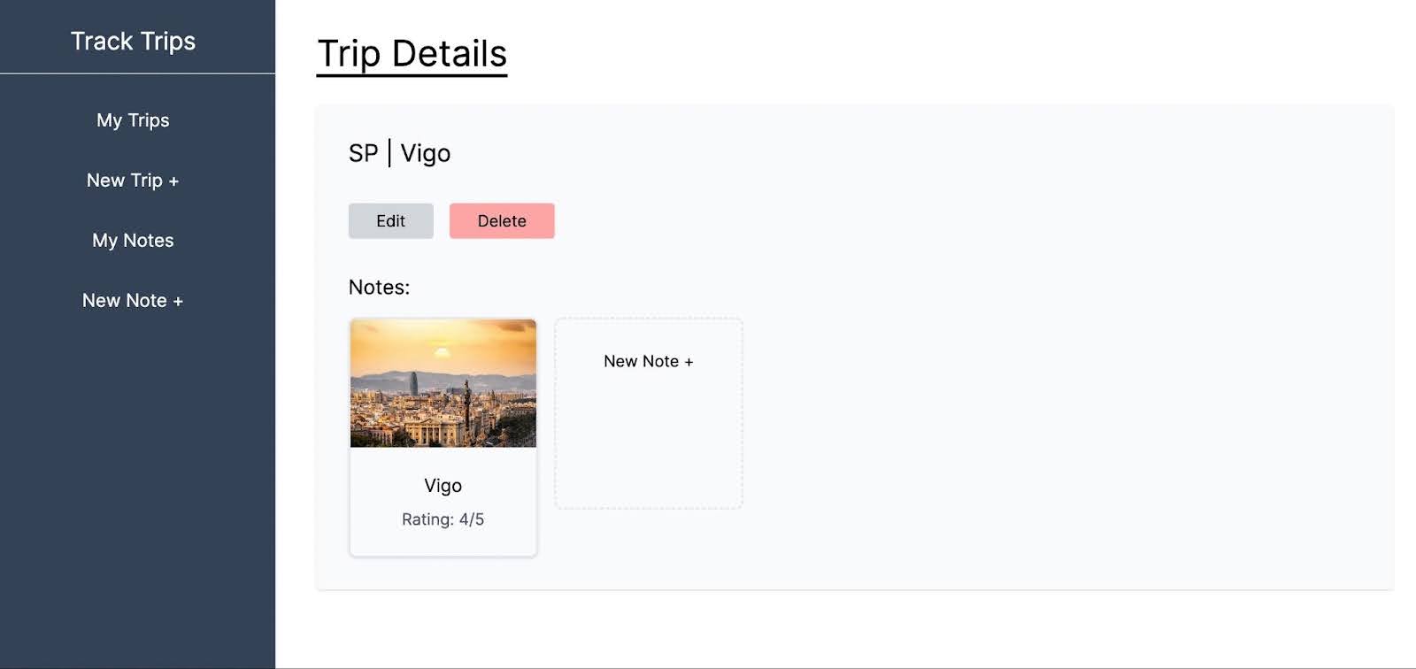Viewport: 1416px width, 669px height.
Task: Click the Notes: section label
Action: (379, 288)
